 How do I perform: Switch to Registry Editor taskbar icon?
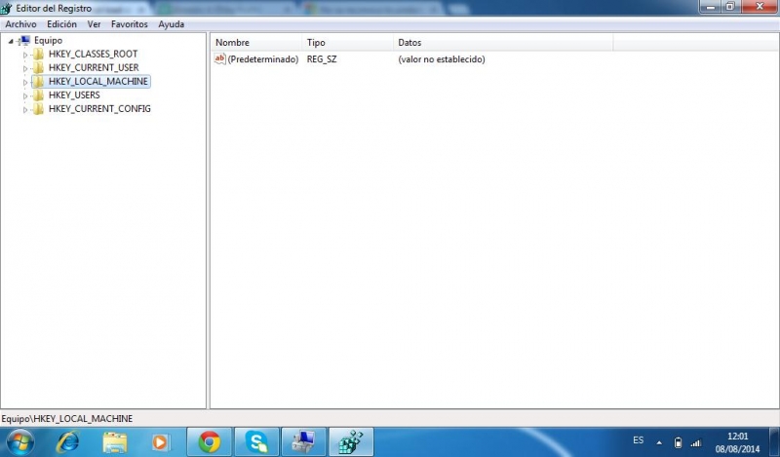(350, 441)
